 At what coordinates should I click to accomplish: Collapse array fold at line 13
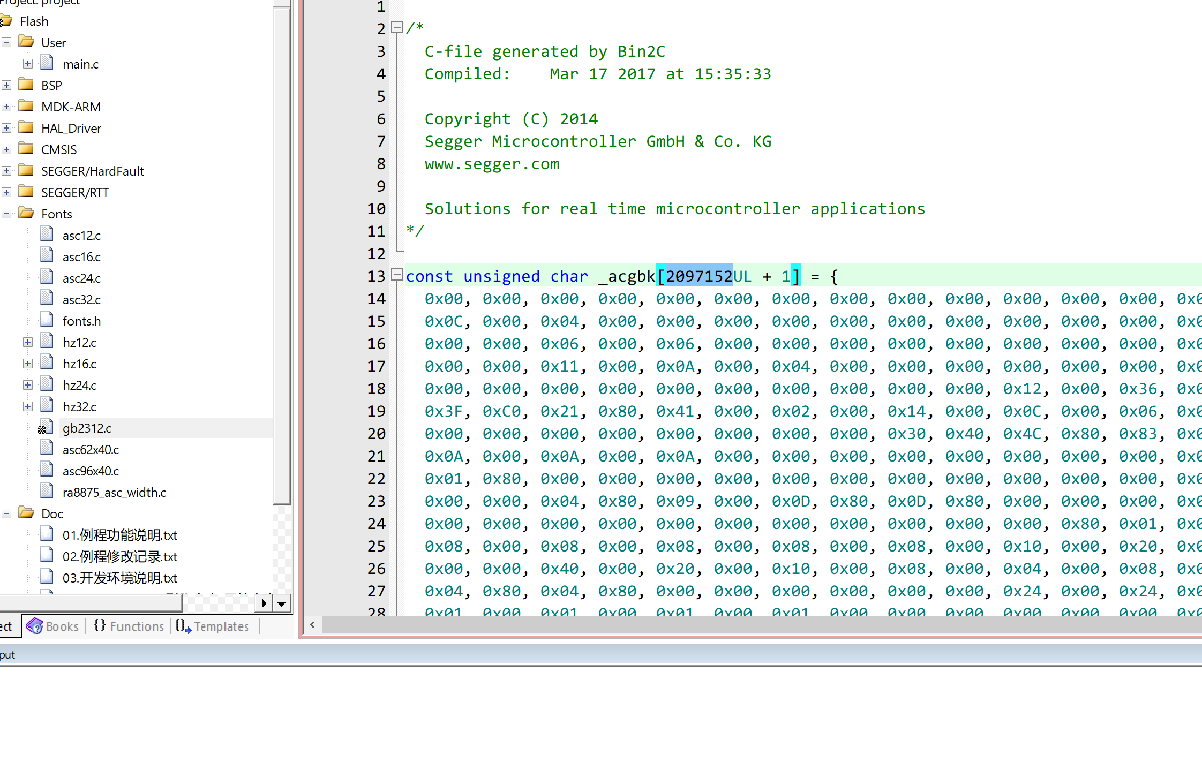pos(397,275)
